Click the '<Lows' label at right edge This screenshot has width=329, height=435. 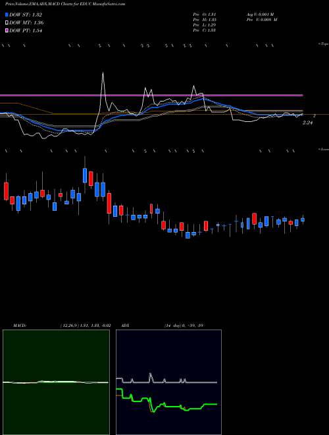323,149
